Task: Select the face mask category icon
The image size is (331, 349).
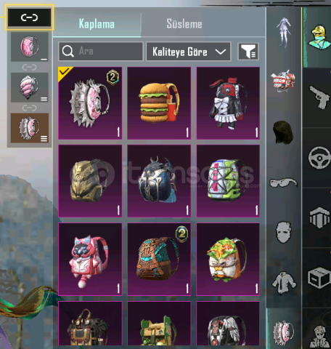Action: tap(284, 232)
